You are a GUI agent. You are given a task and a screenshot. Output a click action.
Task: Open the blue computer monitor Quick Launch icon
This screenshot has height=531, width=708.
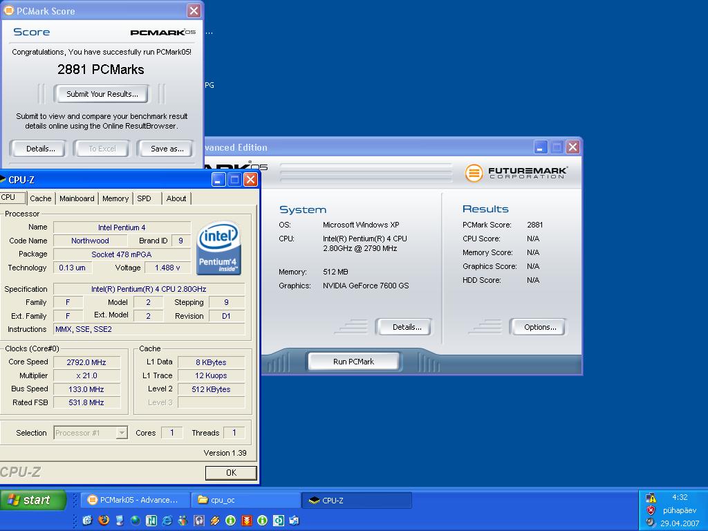tap(119, 520)
